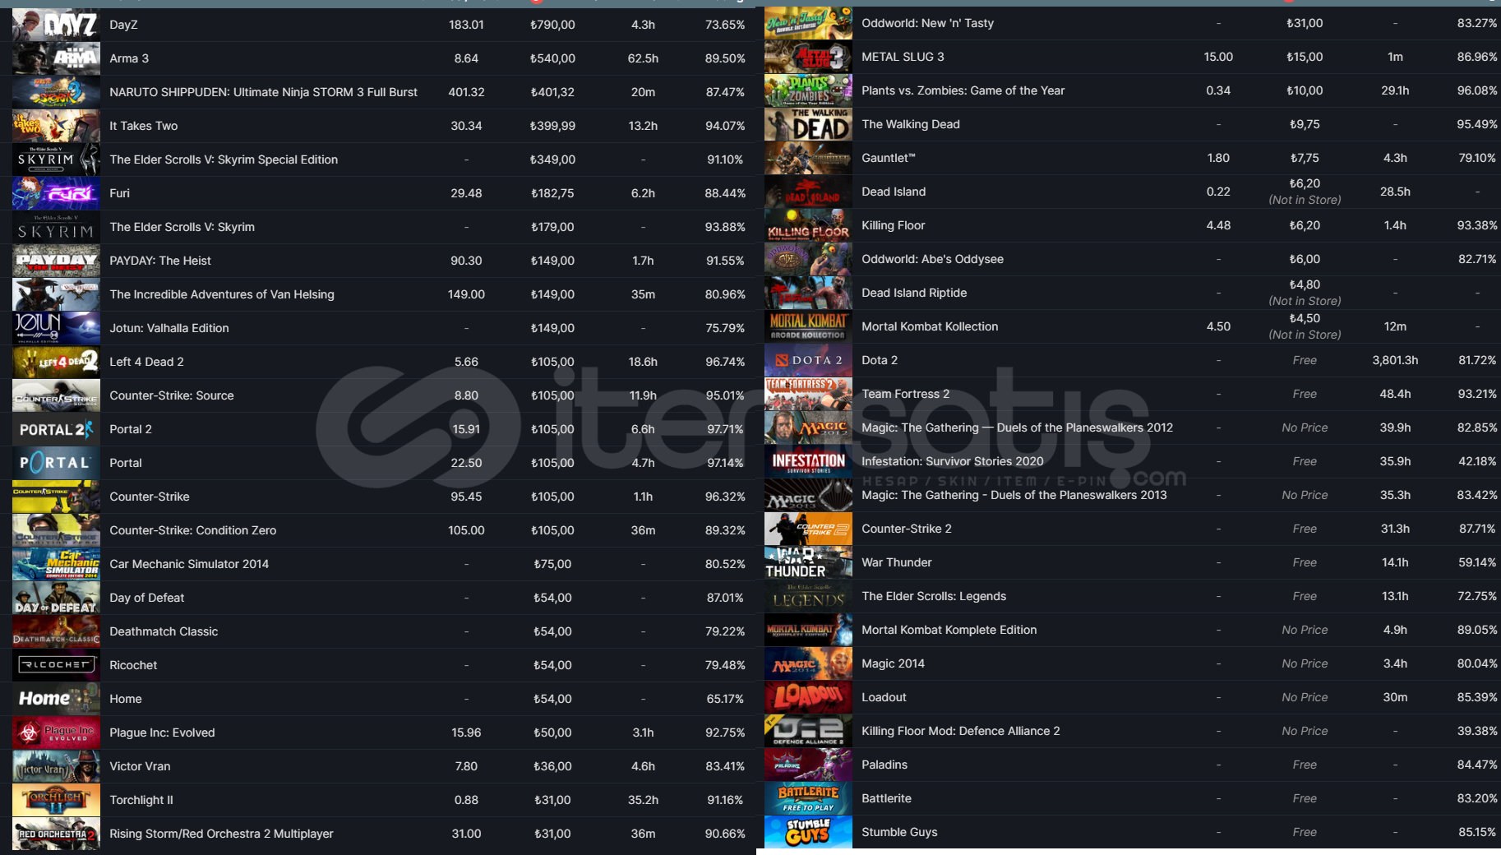Open Oddworld: New 'n' Tasty title
Screen dimensions: 1501x855
[x=927, y=23]
